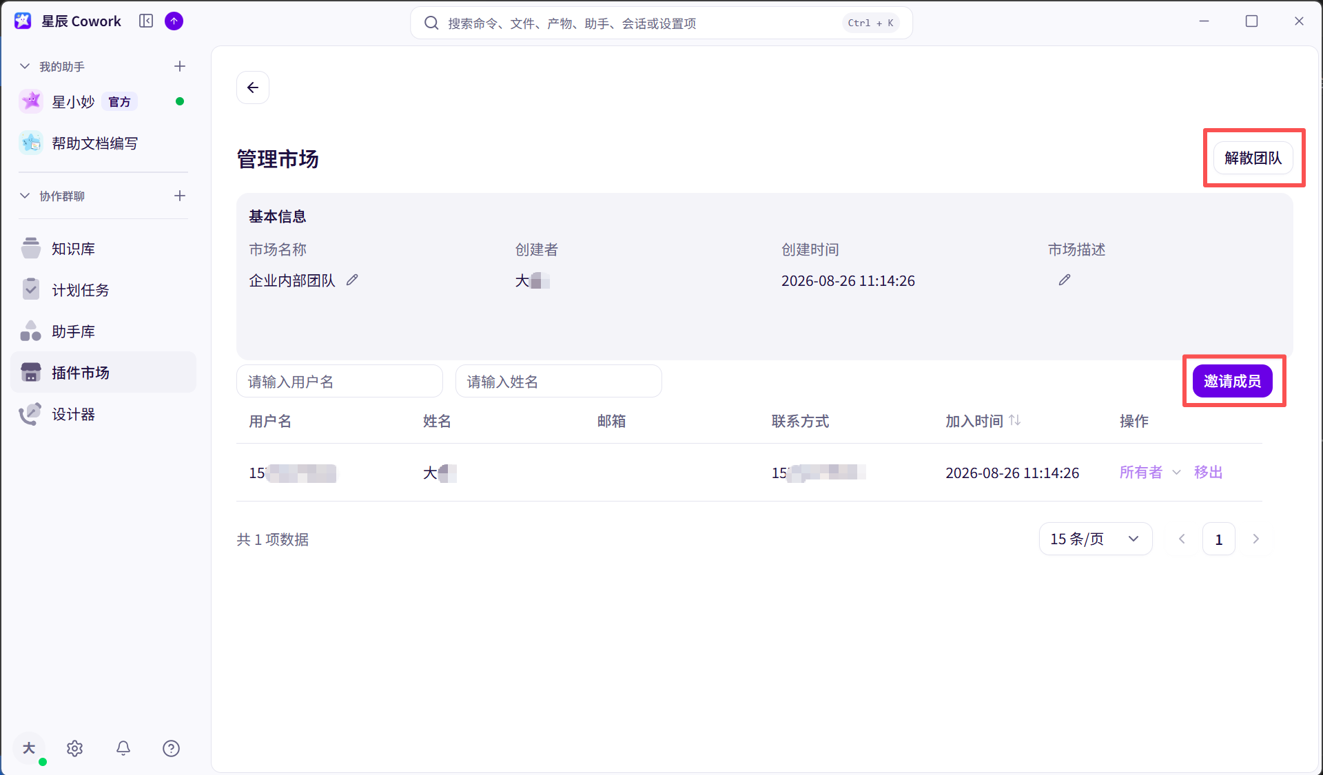The width and height of the screenshot is (1323, 775).
Task: Open notifications bell icon
Action: pyautogui.click(x=123, y=748)
